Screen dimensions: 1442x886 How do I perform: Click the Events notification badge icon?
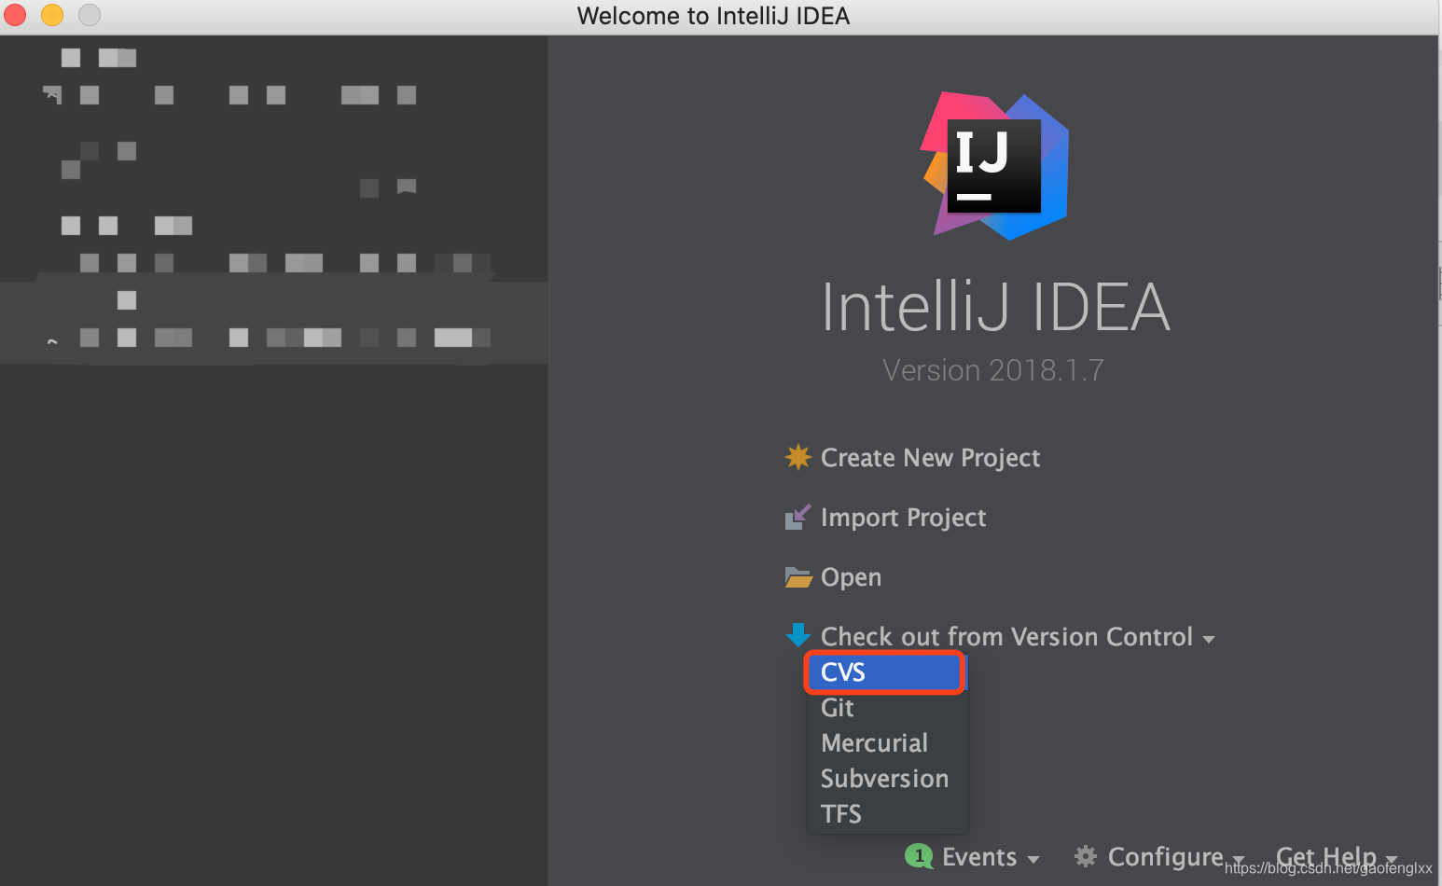coord(919,856)
